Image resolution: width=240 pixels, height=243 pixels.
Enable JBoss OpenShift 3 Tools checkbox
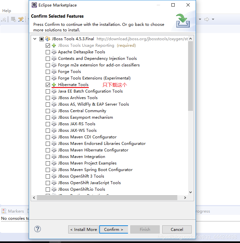(x=48, y=176)
